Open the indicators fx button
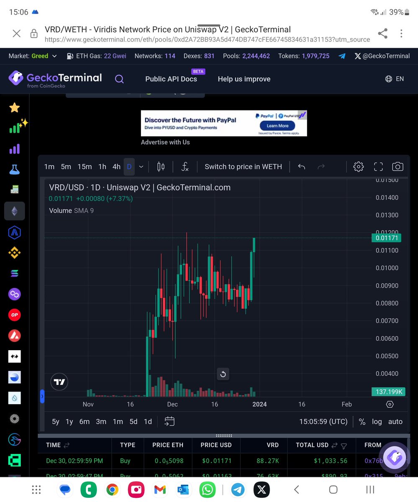The image size is (418, 502). 185,167
